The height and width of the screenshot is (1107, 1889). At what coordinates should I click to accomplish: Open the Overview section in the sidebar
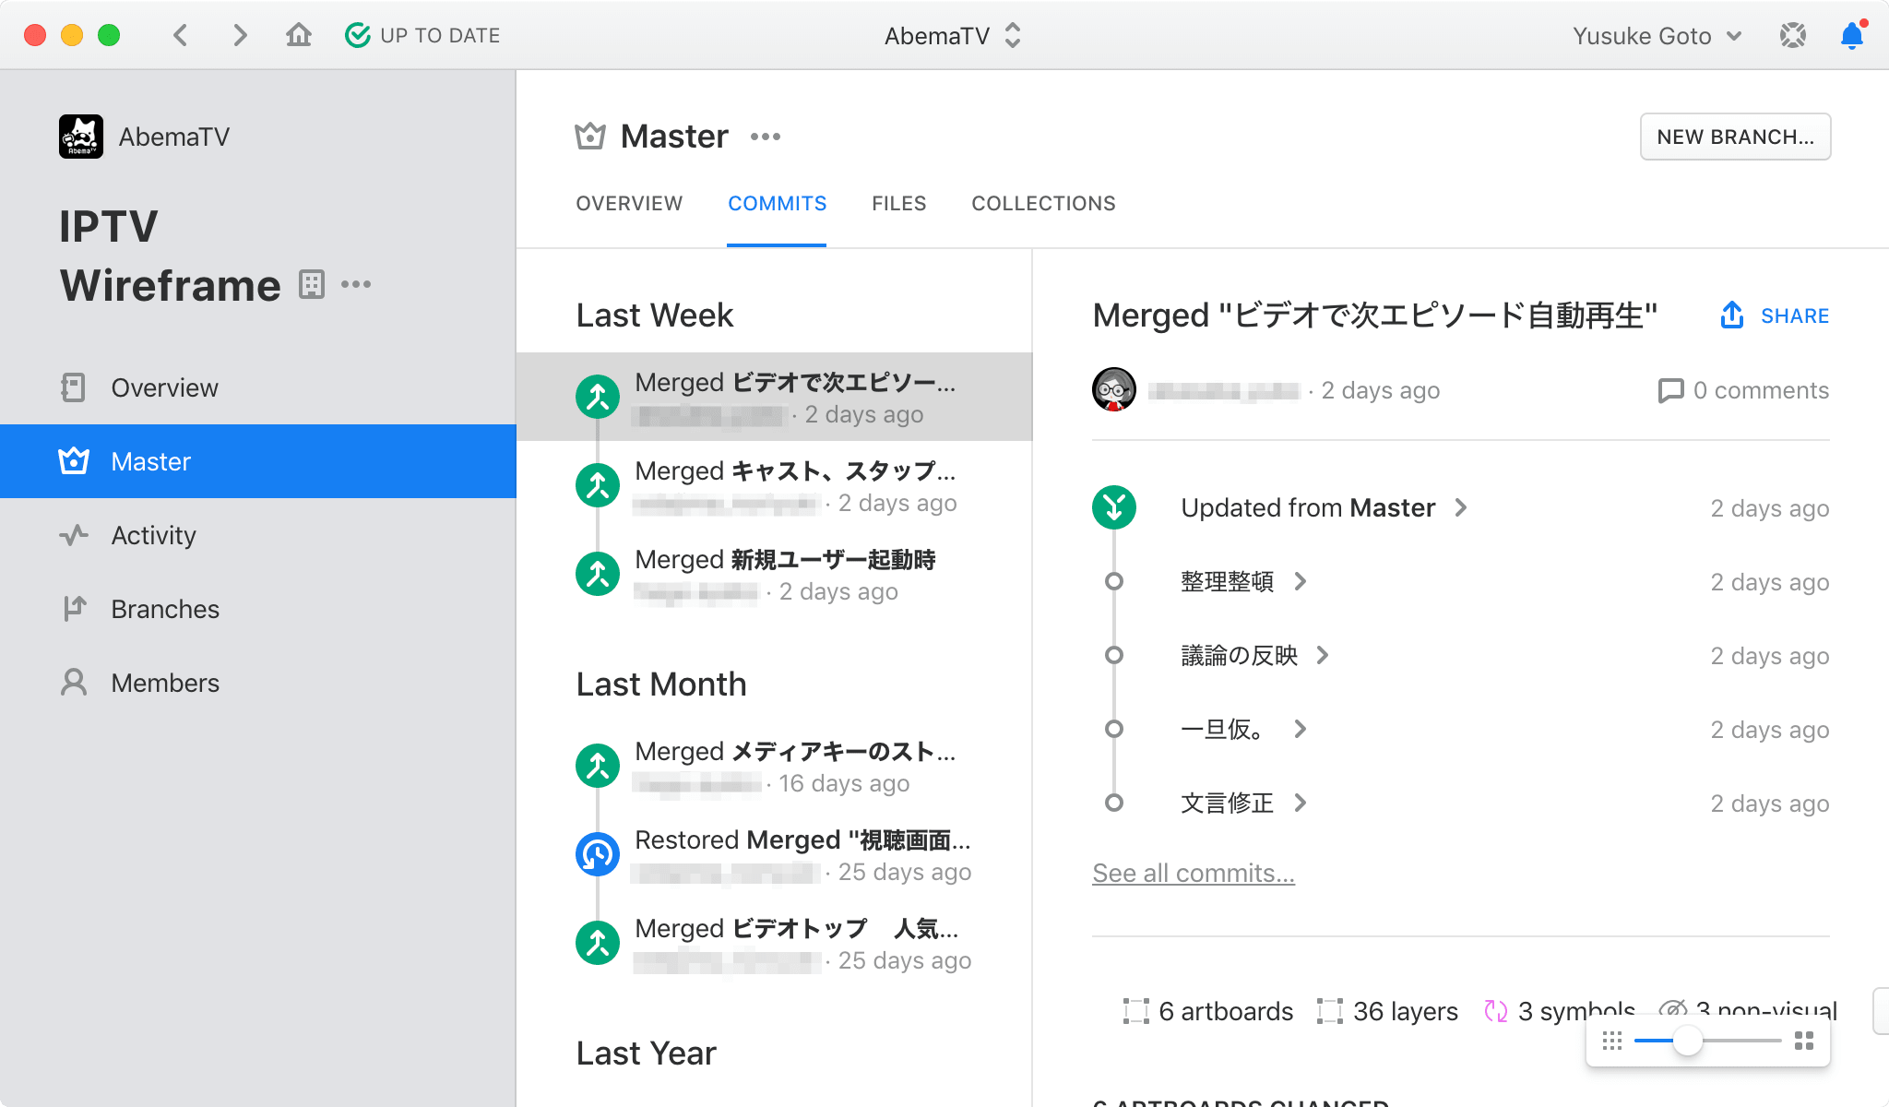click(164, 387)
